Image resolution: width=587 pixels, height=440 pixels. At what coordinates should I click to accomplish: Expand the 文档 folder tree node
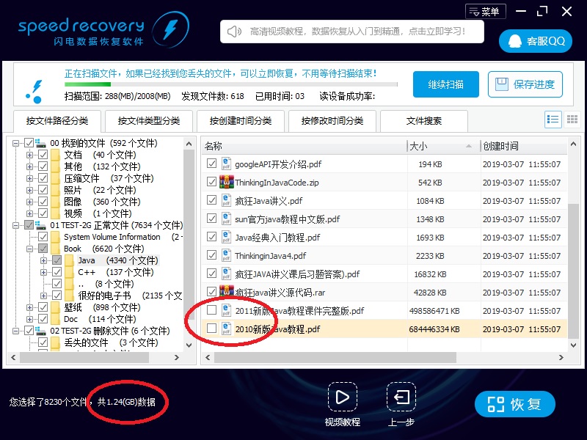click(x=30, y=155)
